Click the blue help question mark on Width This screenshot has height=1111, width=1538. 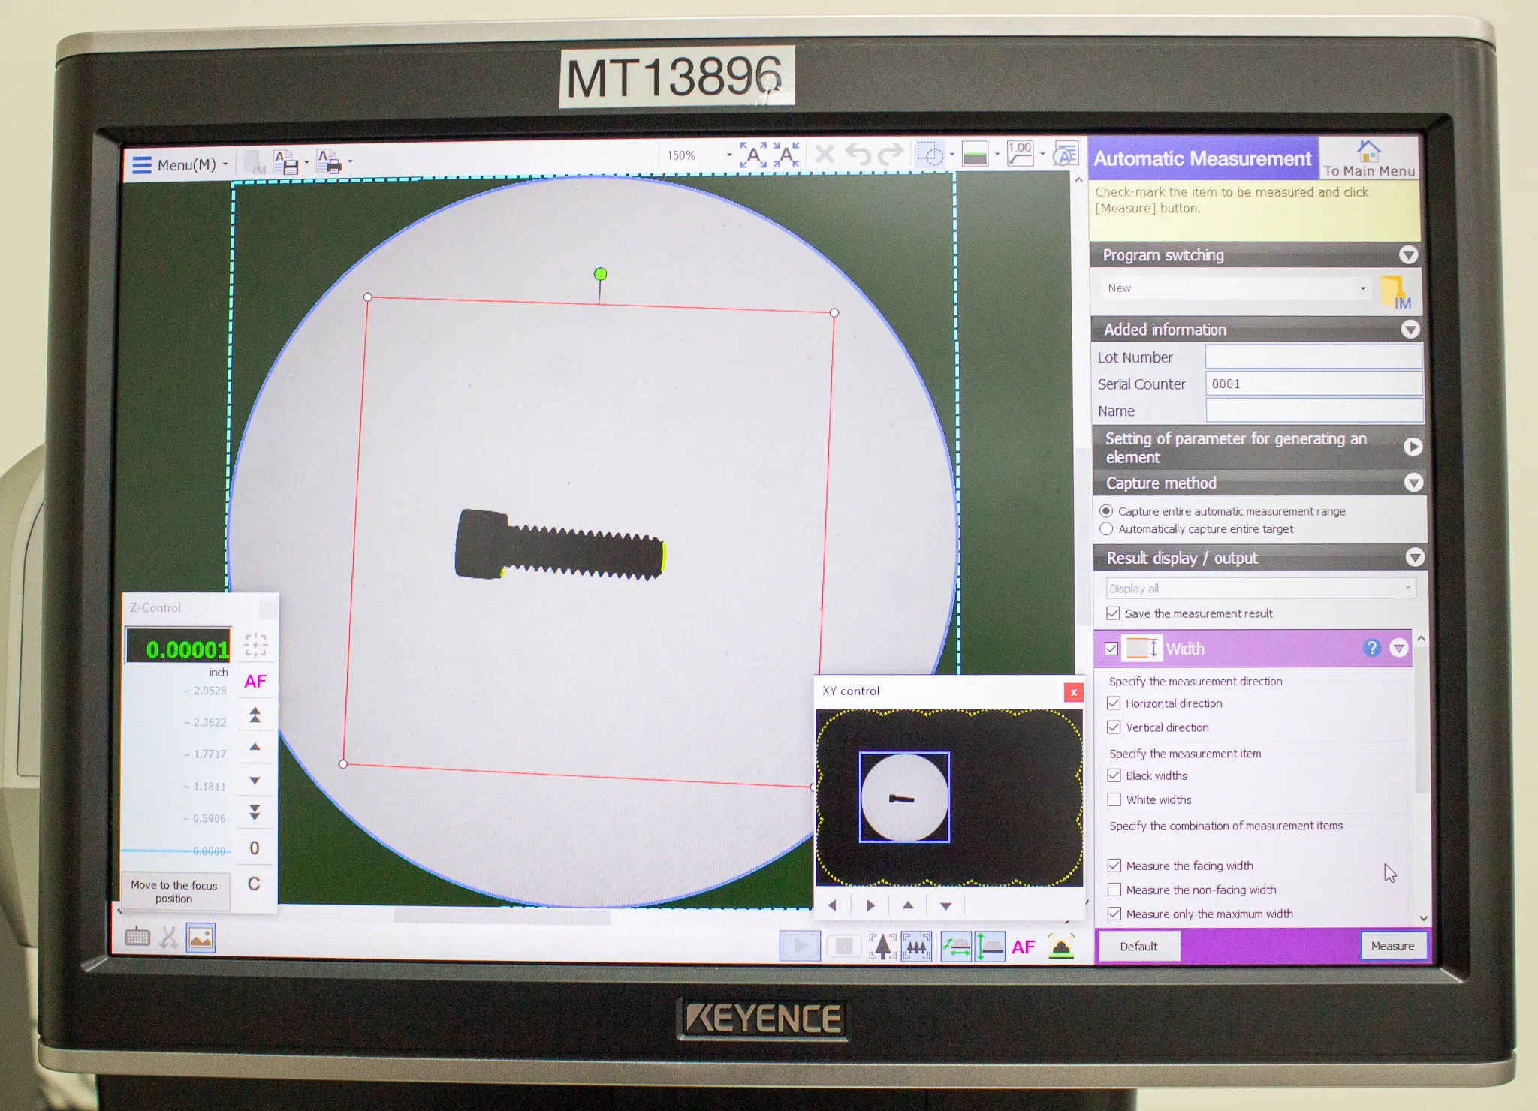click(1371, 648)
